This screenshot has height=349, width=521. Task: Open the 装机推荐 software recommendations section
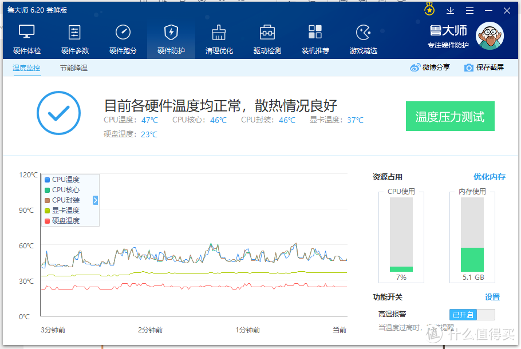[x=315, y=39]
